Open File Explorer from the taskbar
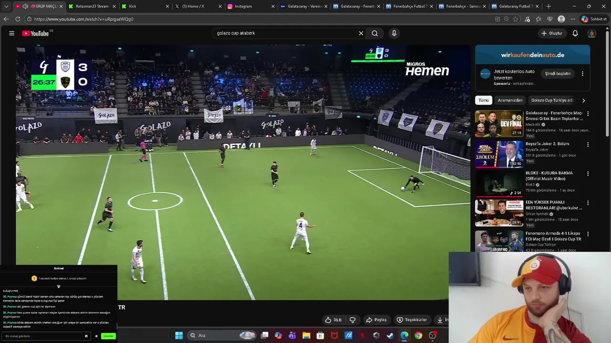Screen dimensions: 611x343 point(306,335)
